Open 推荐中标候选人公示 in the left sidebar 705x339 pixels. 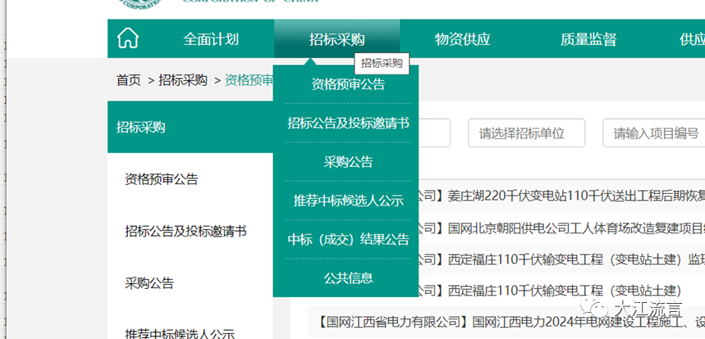(x=180, y=333)
